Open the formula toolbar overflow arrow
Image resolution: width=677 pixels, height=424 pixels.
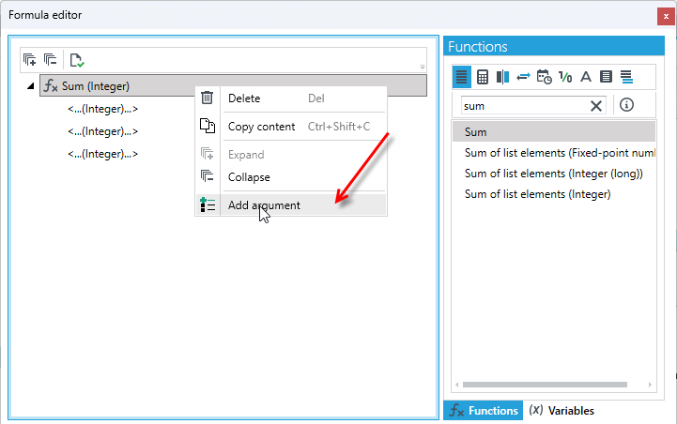pos(423,67)
